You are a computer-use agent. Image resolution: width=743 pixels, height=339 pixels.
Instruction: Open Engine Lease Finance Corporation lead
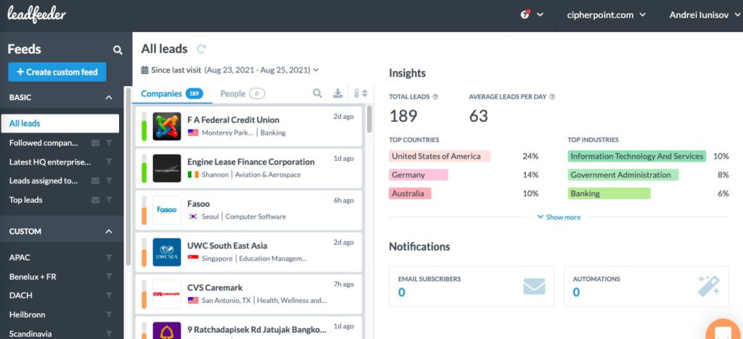tap(249, 168)
